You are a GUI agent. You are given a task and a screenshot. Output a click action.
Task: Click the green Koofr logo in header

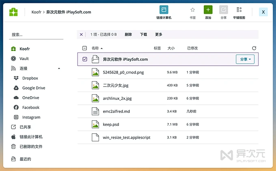tap(13, 12)
